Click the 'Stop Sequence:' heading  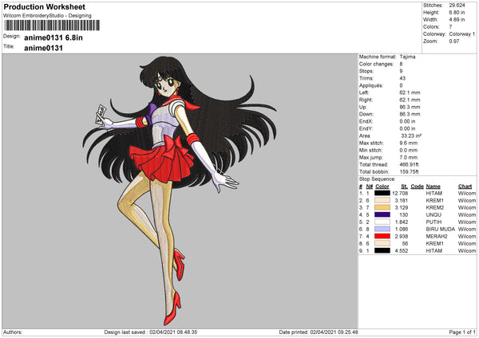pyautogui.click(x=377, y=179)
